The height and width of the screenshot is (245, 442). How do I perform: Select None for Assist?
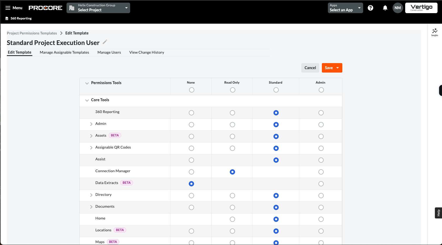(191, 160)
